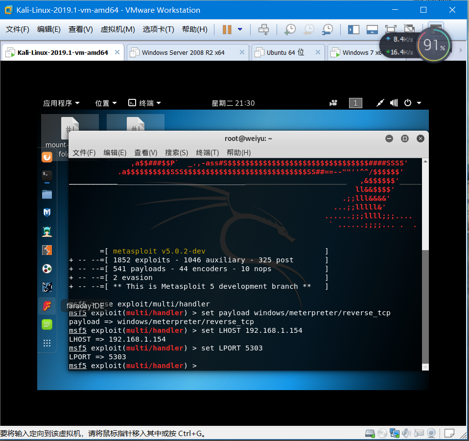This screenshot has height=441, width=469.
Task: Open the terminal icon in Kali dock
Action: tap(47, 176)
